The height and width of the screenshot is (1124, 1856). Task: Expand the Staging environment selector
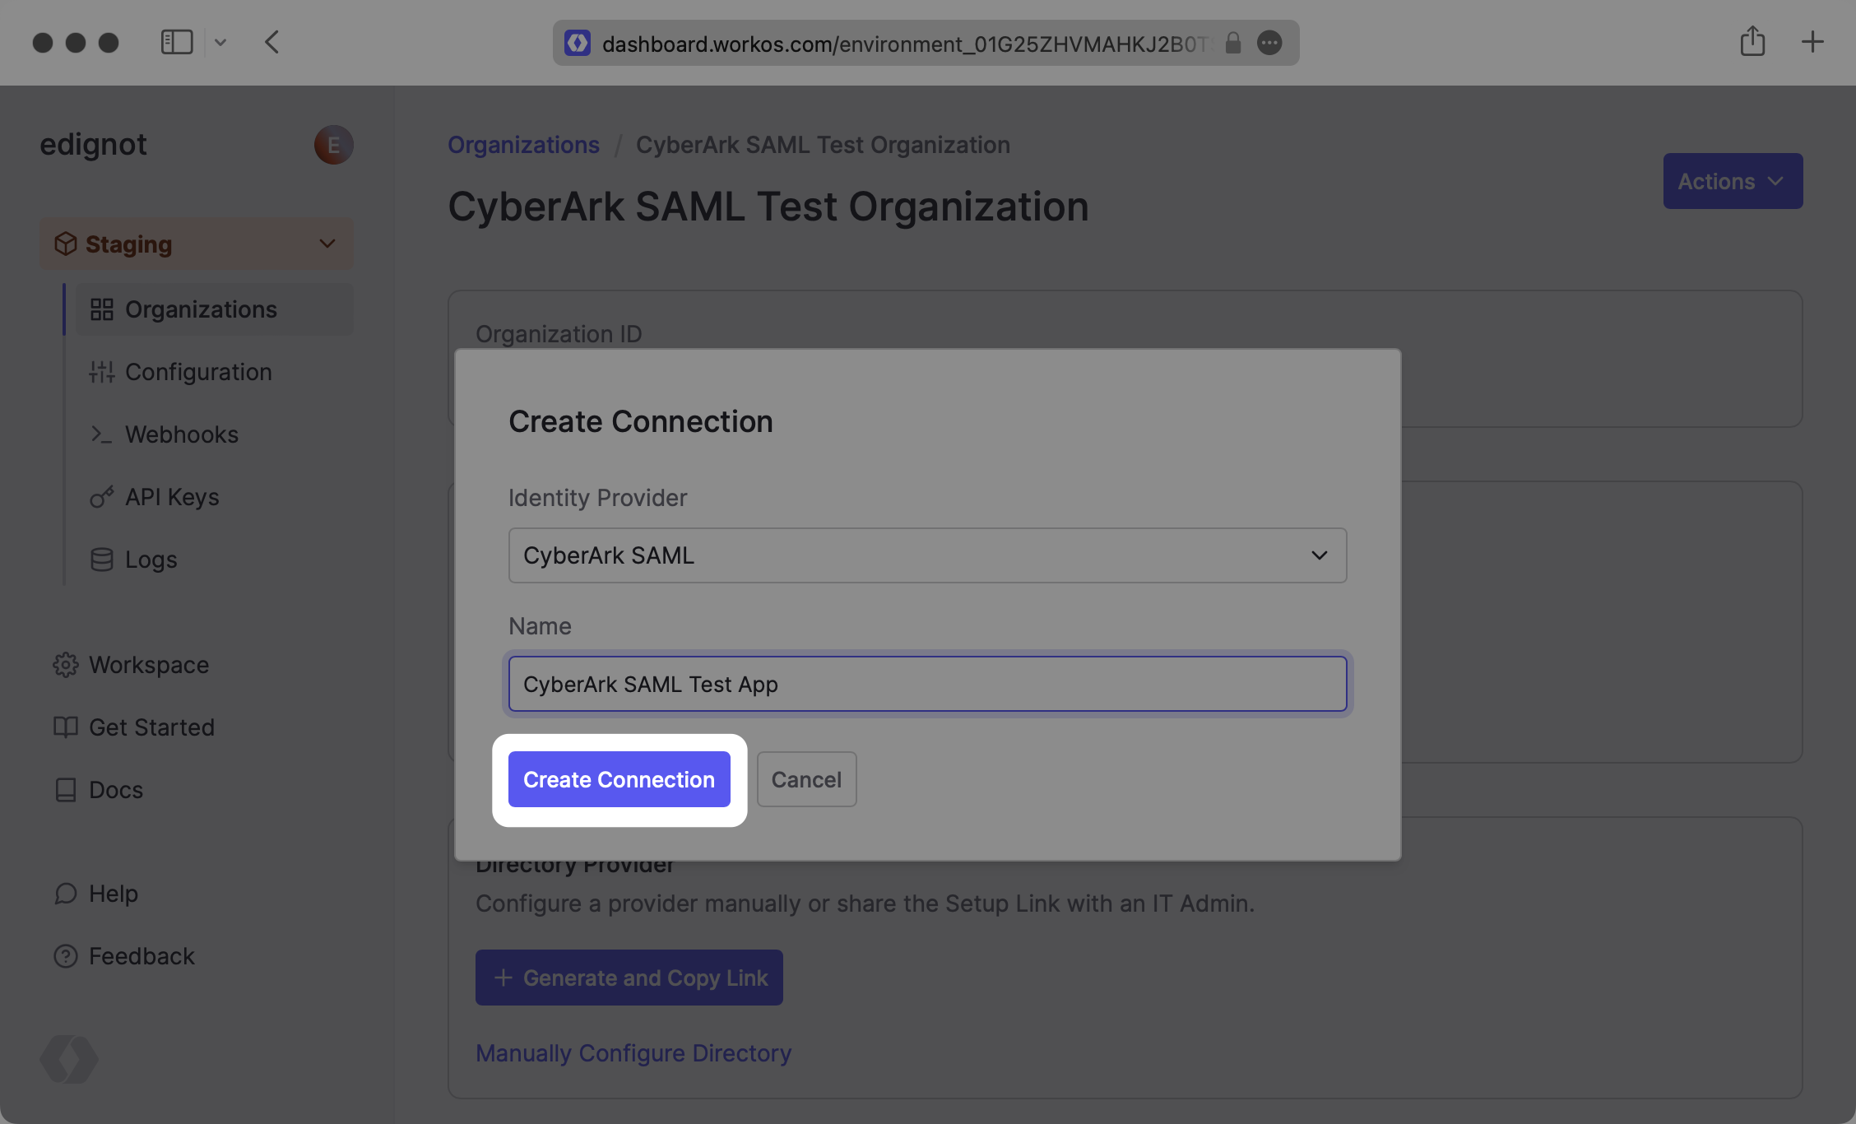click(x=196, y=244)
